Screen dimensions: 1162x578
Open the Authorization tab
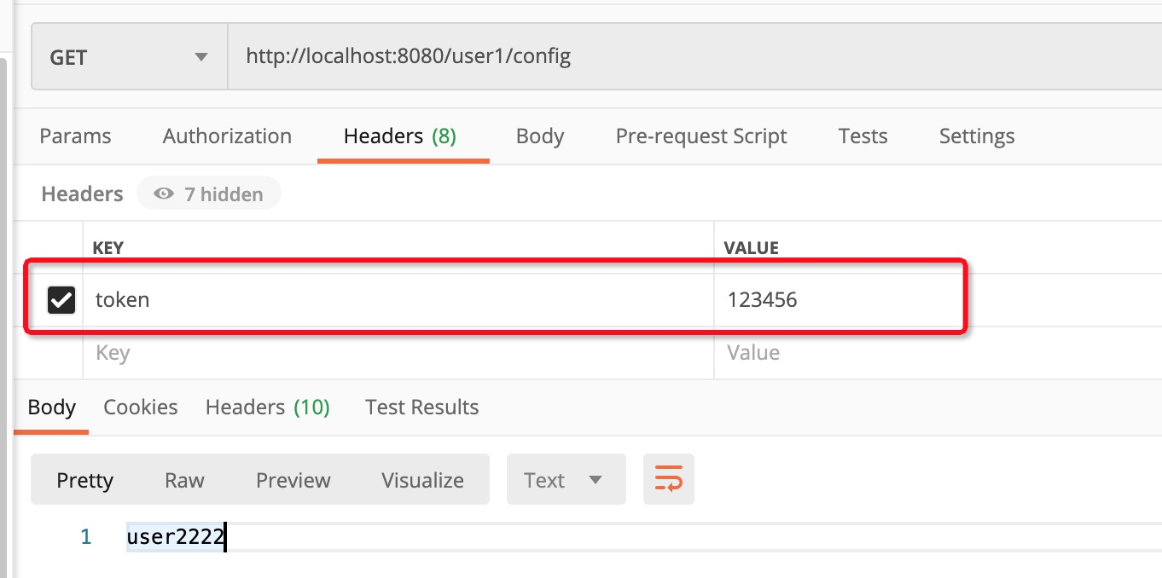tap(227, 136)
